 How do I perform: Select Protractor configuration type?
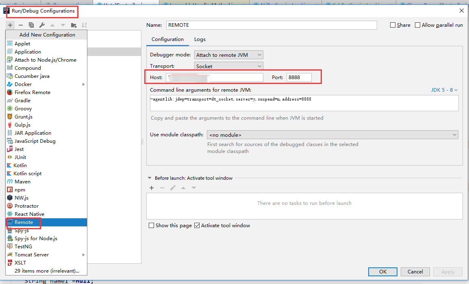click(46, 206)
